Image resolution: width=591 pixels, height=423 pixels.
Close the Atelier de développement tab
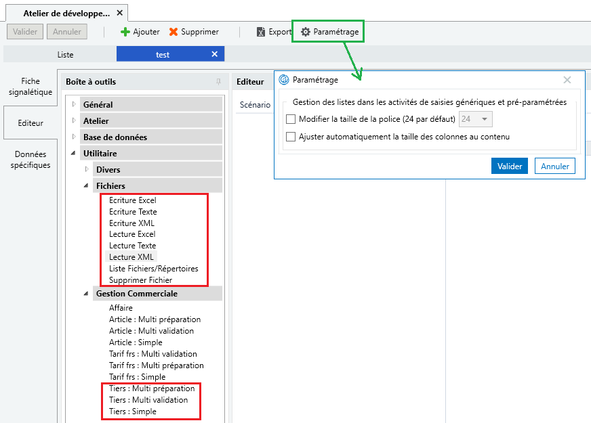click(120, 13)
